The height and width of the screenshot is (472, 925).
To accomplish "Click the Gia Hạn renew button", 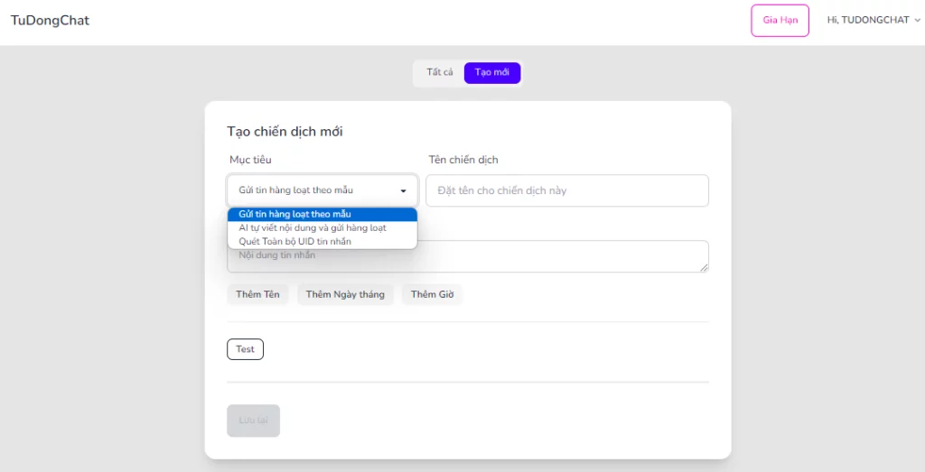I will pos(780,20).
